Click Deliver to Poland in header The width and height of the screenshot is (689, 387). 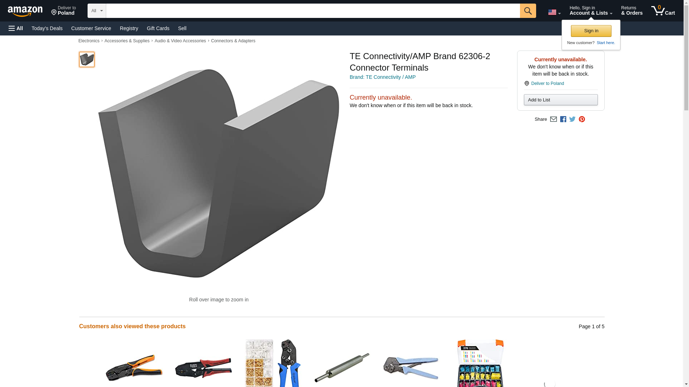[64, 10]
